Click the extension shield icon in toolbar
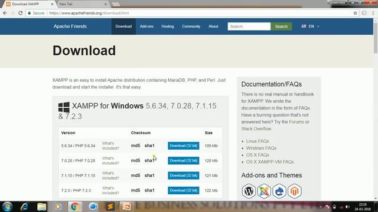The image size is (378, 212). point(364,13)
